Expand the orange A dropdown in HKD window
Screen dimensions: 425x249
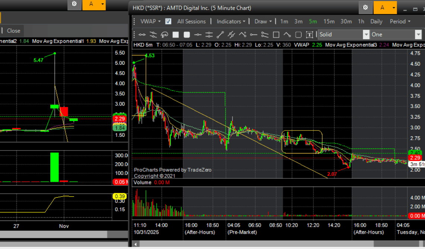394,7
